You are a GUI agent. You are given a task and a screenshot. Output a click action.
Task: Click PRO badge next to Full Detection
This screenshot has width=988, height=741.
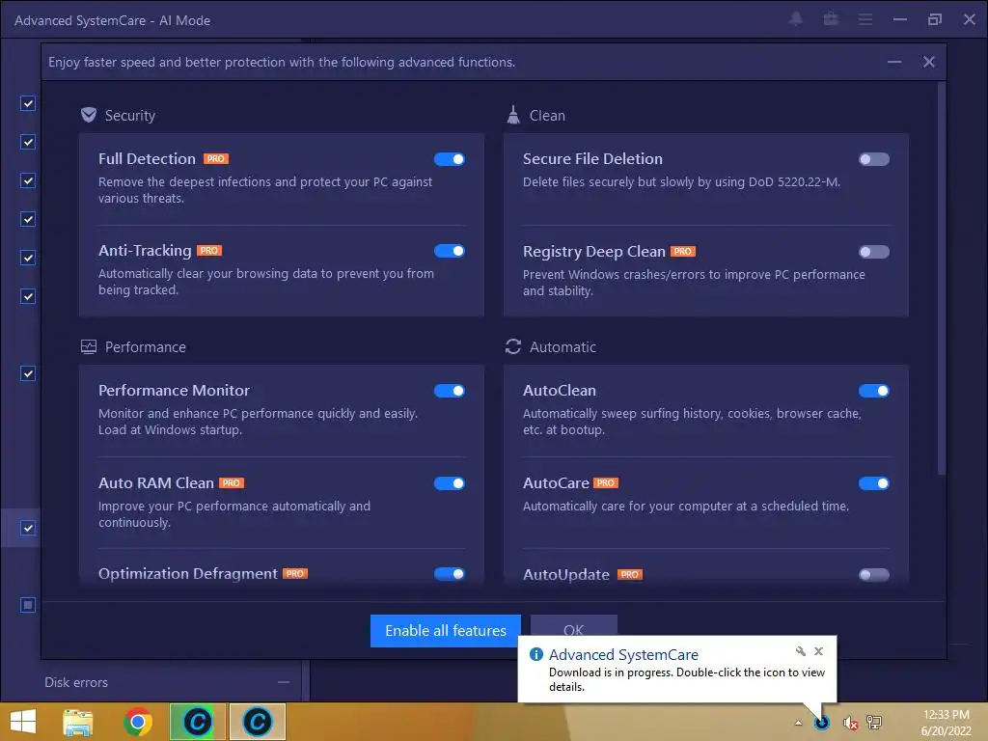216,159
